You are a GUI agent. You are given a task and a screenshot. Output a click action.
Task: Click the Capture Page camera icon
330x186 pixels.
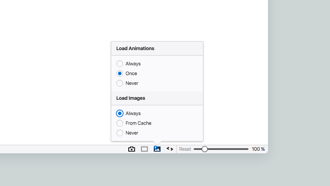[132, 149]
